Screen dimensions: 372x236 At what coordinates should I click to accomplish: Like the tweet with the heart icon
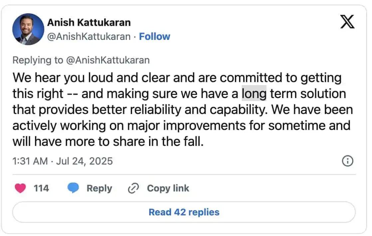(x=20, y=188)
